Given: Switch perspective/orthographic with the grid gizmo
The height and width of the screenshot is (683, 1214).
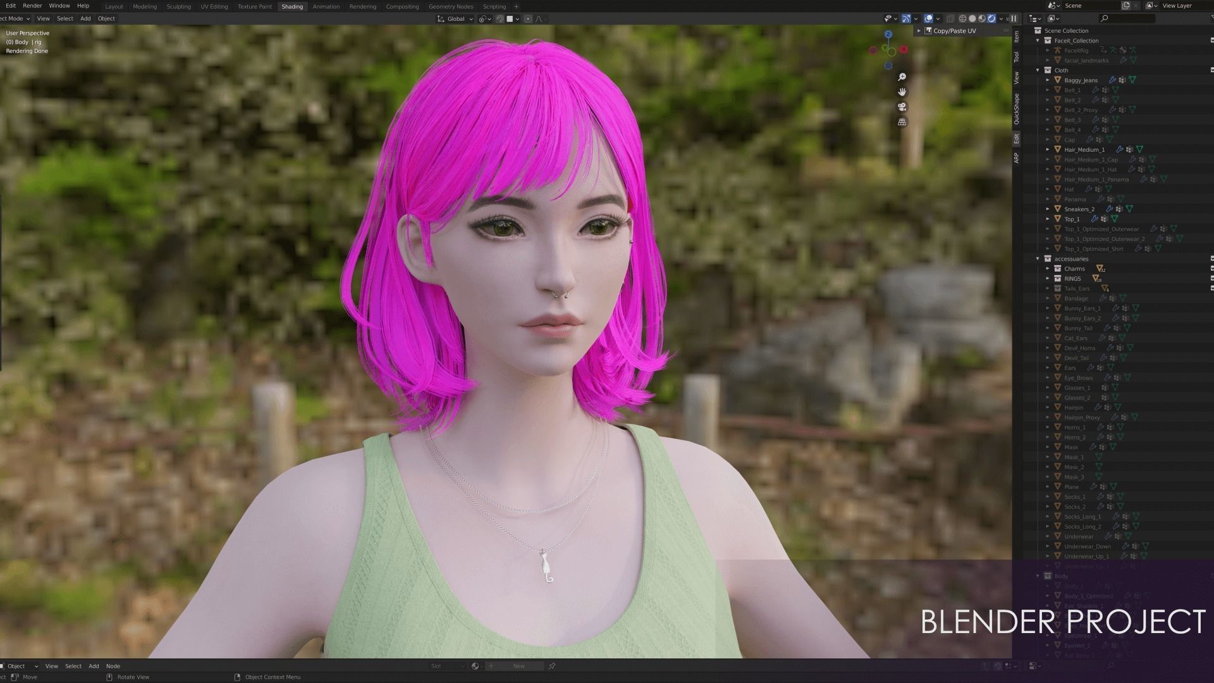Looking at the screenshot, I should pos(902,122).
